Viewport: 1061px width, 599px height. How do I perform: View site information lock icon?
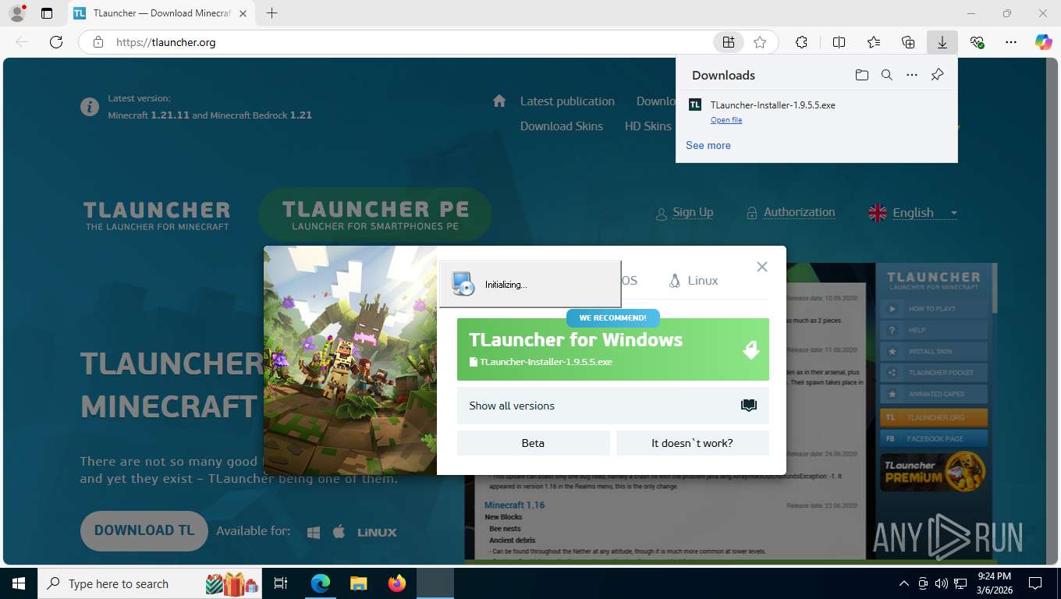coord(98,42)
